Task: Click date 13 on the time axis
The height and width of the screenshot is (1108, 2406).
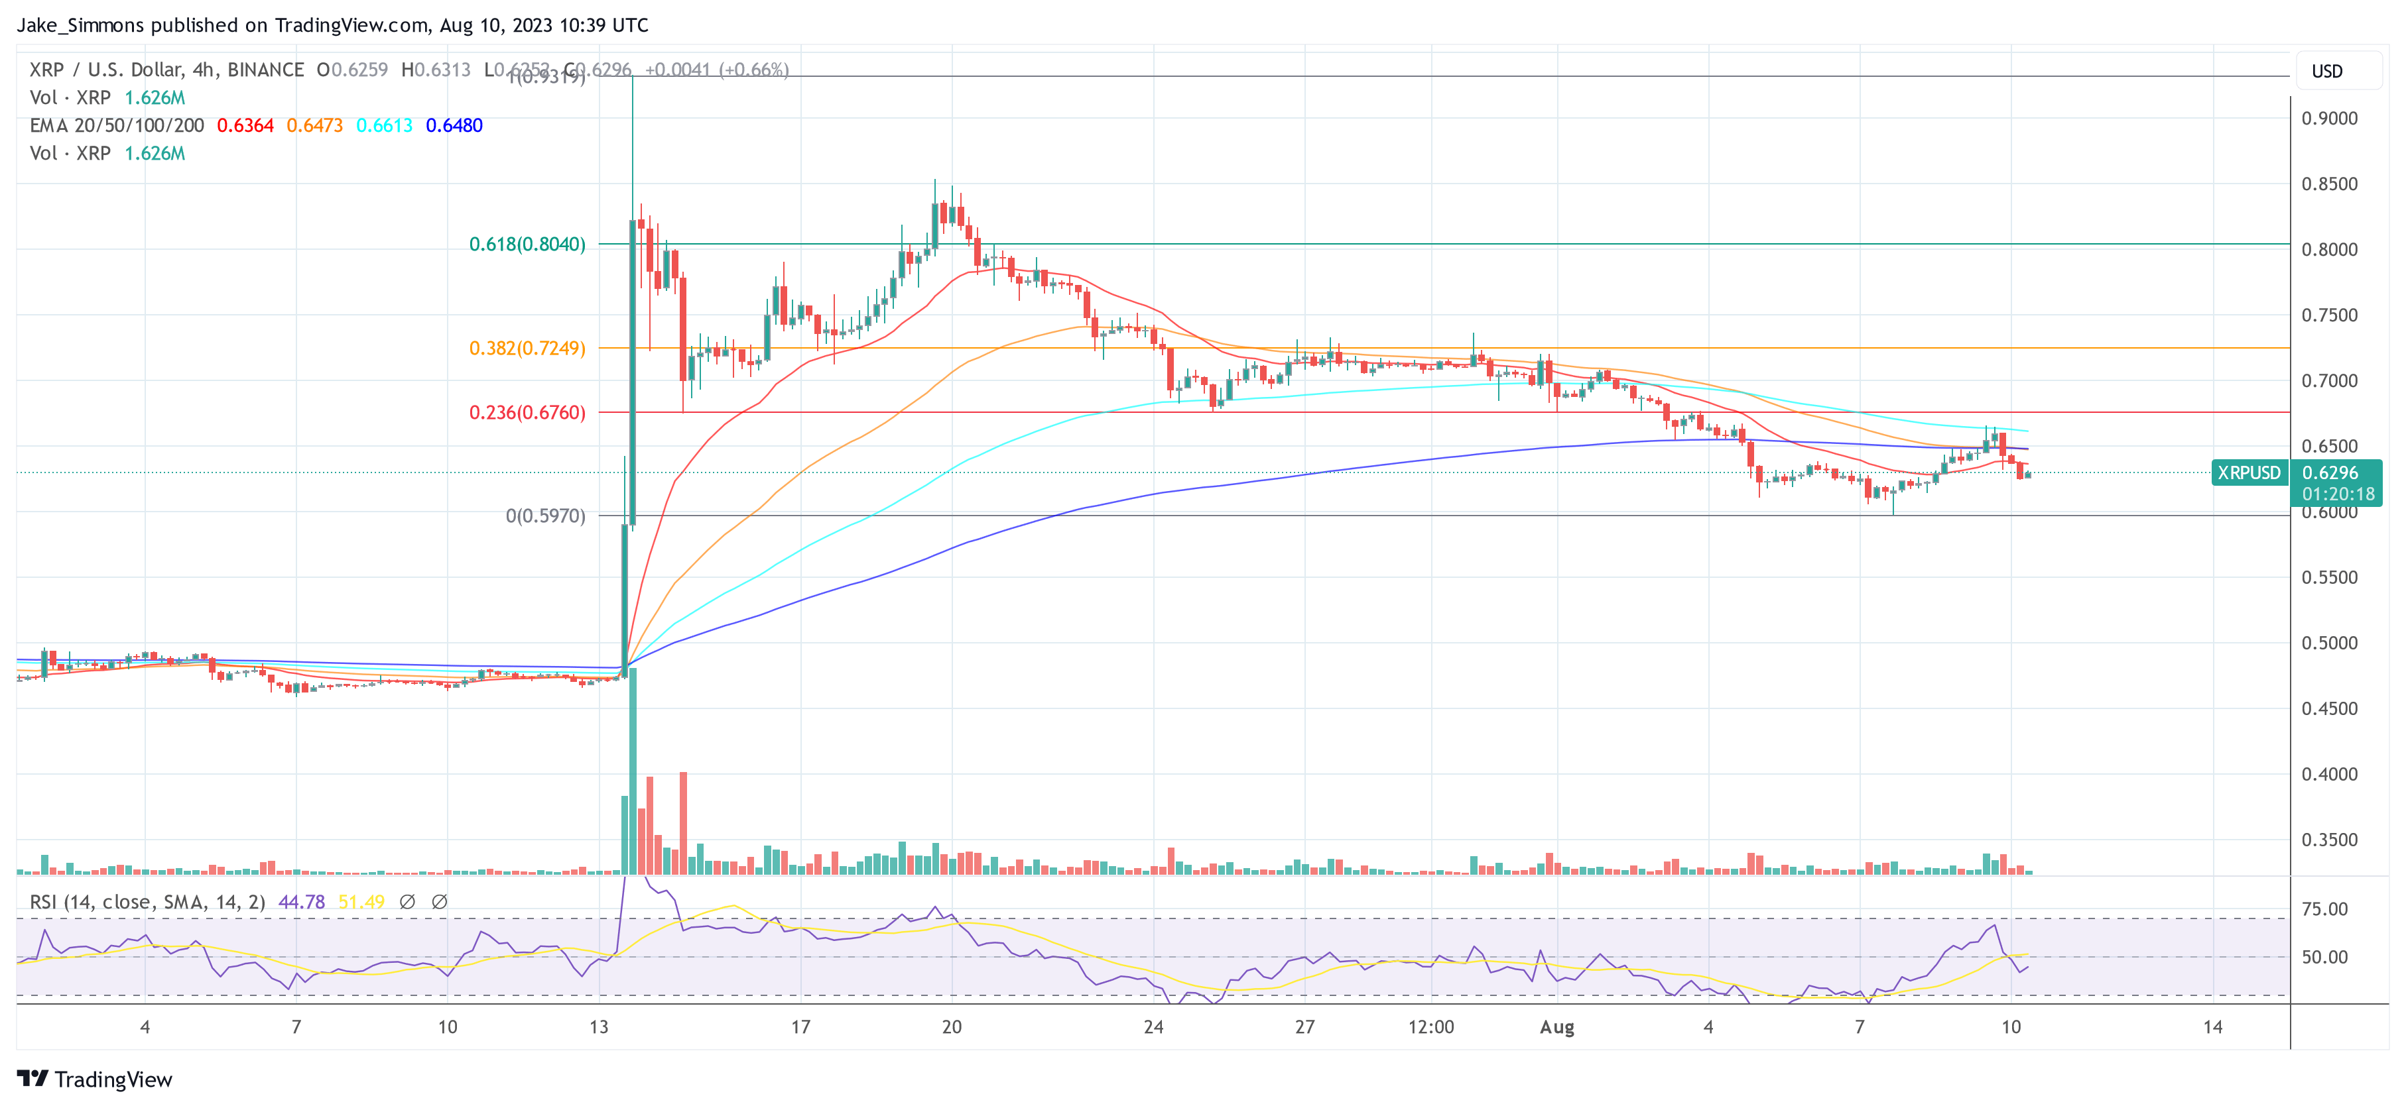Action: pos(599,1026)
